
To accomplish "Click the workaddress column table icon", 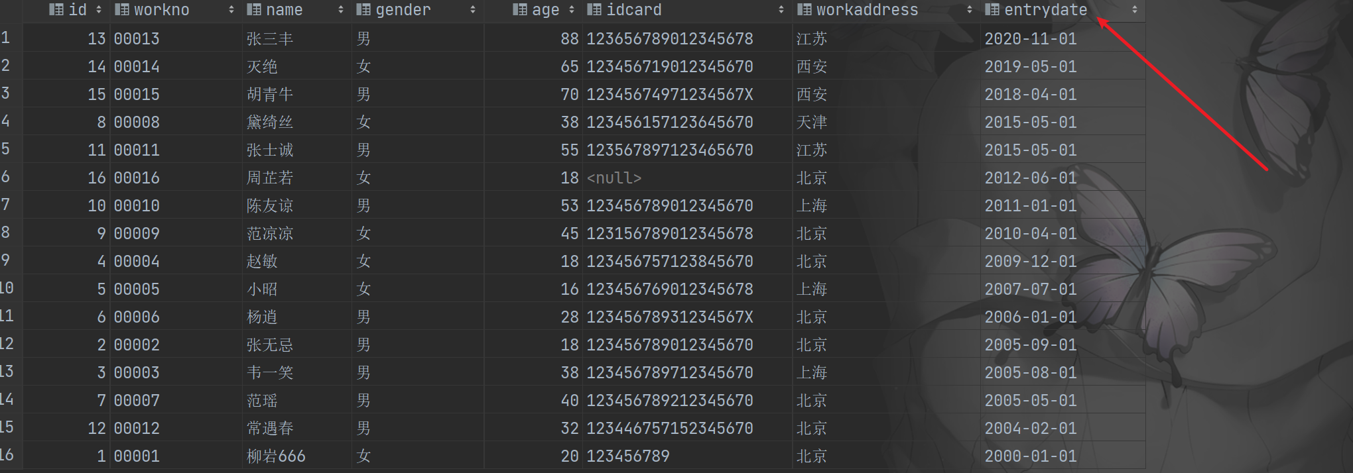I will click(804, 10).
